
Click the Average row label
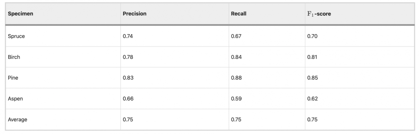17,120
